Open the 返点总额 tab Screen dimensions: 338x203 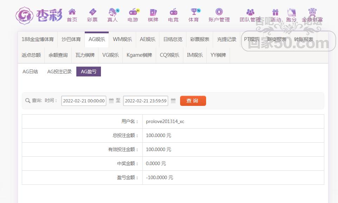pos(31,55)
